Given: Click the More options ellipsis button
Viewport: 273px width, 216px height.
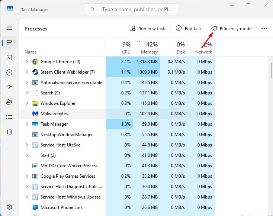Looking at the screenshot, I should [x=264, y=29].
